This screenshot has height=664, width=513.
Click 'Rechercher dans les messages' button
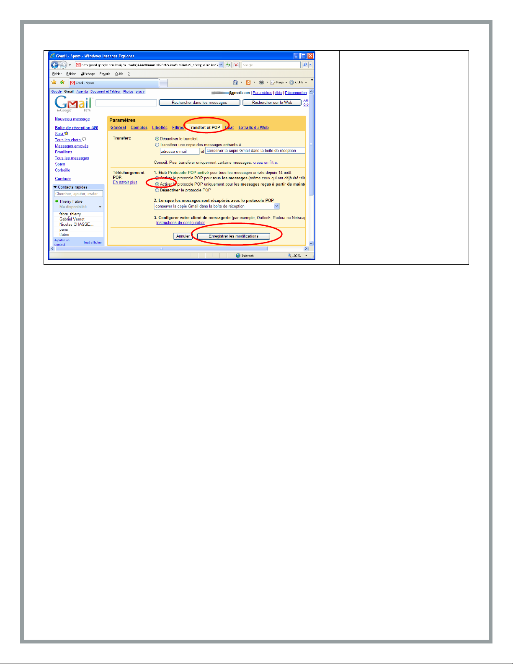[199, 103]
